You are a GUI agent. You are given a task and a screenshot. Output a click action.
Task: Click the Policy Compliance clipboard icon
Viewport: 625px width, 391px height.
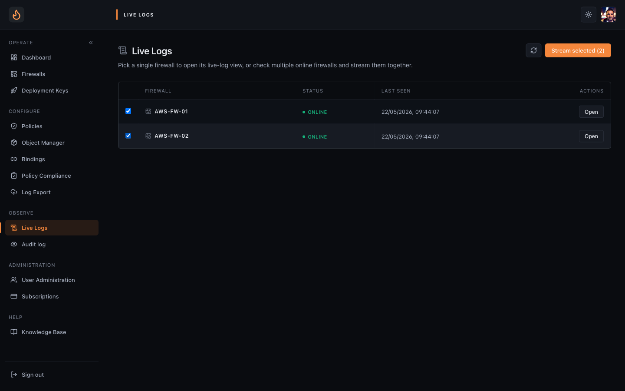pyautogui.click(x=14, y=176)
